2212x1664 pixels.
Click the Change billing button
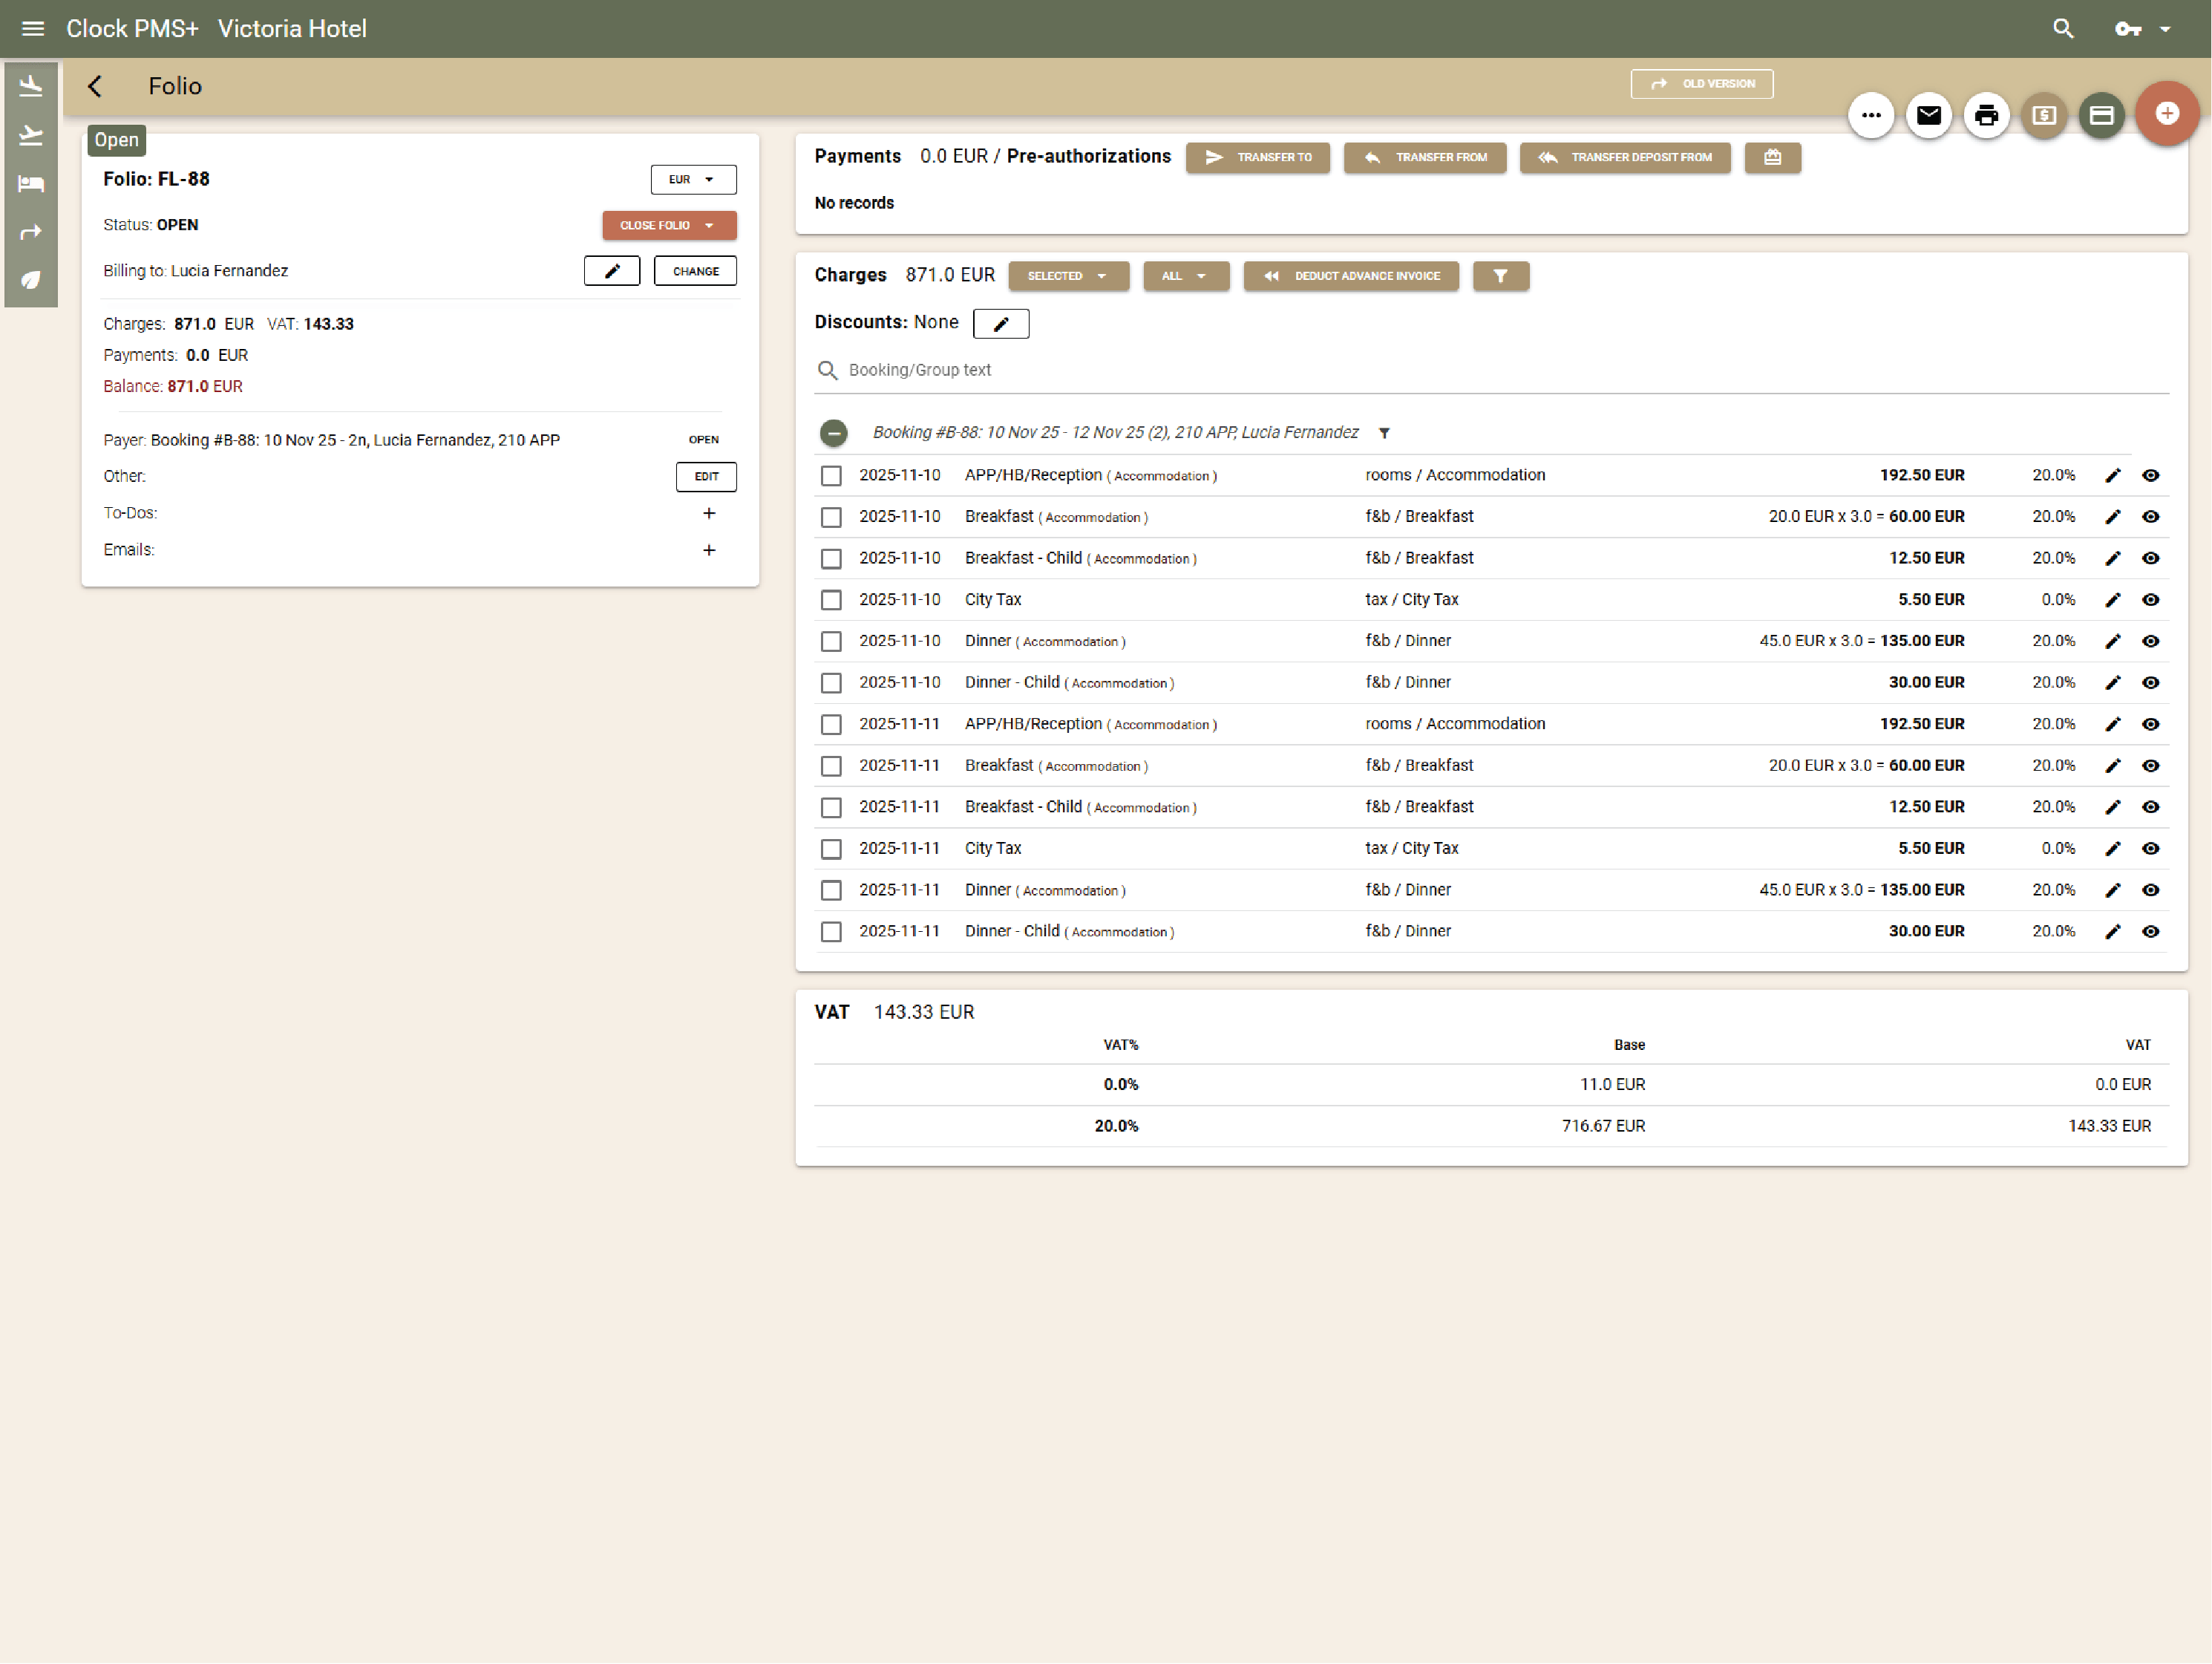click(695, 271)
